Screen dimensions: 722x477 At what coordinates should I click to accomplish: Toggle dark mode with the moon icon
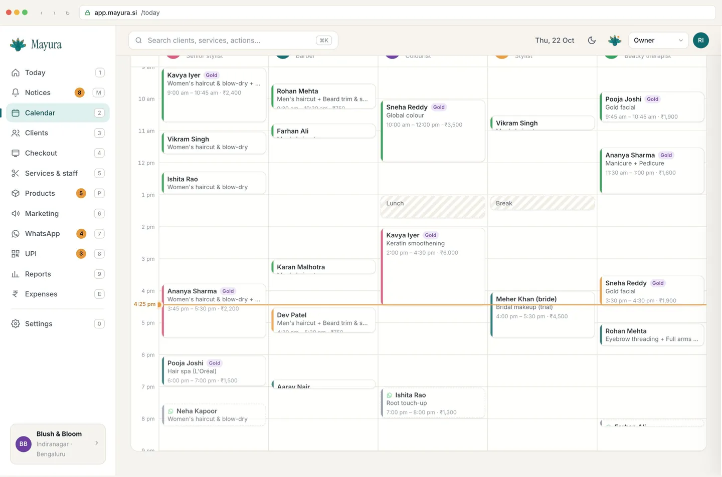(x=592, y=41)
